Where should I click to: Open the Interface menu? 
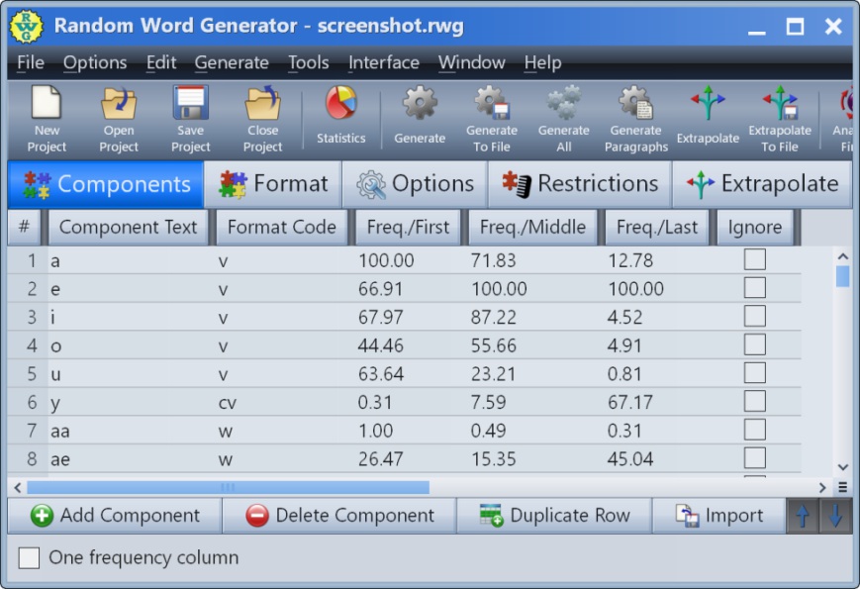click(x=383, y=62)
